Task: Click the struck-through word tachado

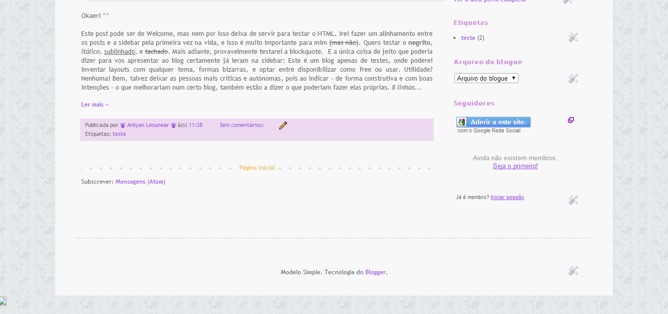Action: [x=157, y=52]
